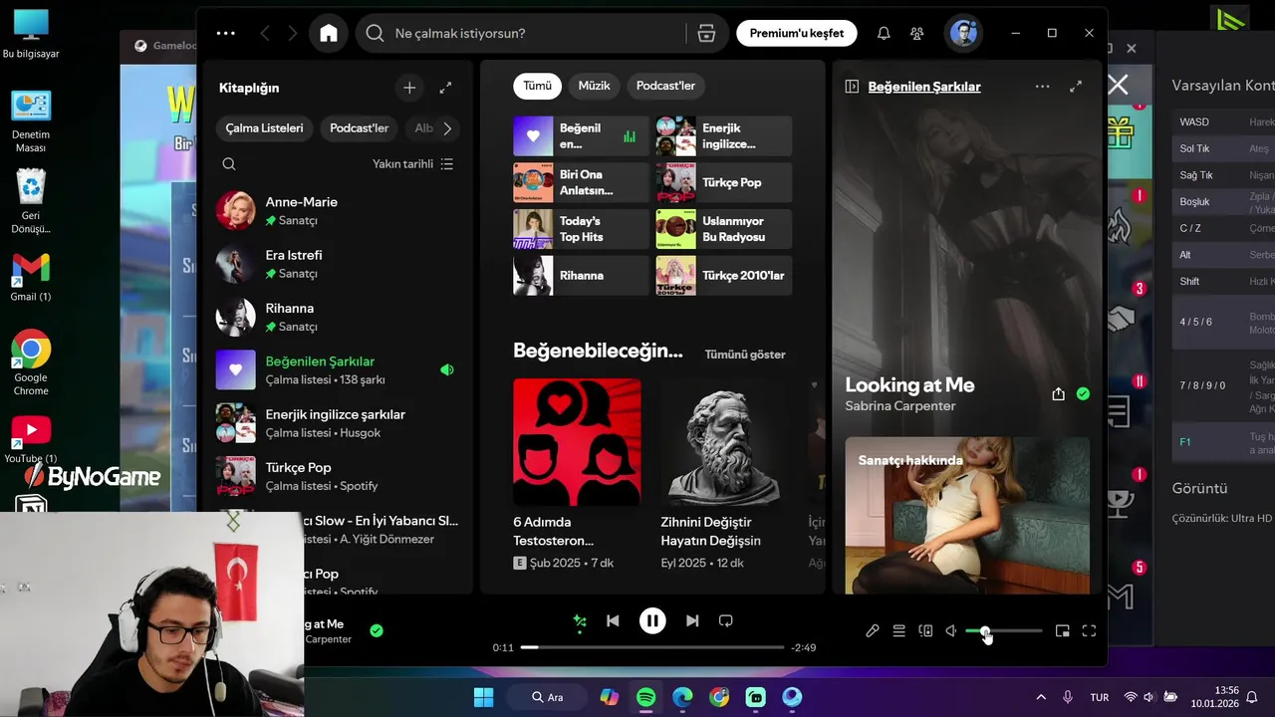Toggle liked check in bottom player bar
Image resolution: width=1275 pixels, height=717 pixels.
[377, 630]
